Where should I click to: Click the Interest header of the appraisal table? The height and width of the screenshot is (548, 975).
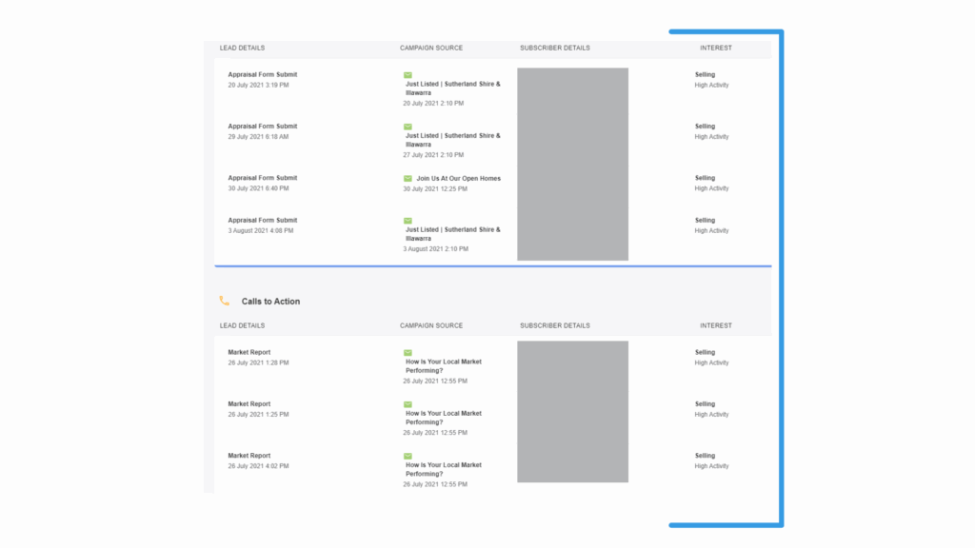(716, 48)
